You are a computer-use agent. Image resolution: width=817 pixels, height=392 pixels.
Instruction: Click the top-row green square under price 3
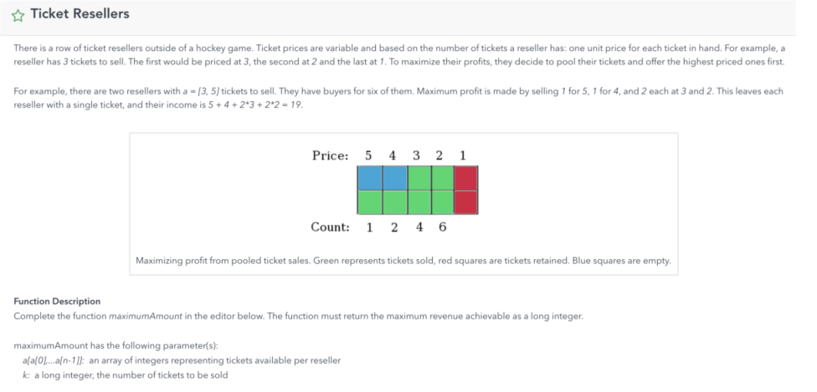point(419,178)
